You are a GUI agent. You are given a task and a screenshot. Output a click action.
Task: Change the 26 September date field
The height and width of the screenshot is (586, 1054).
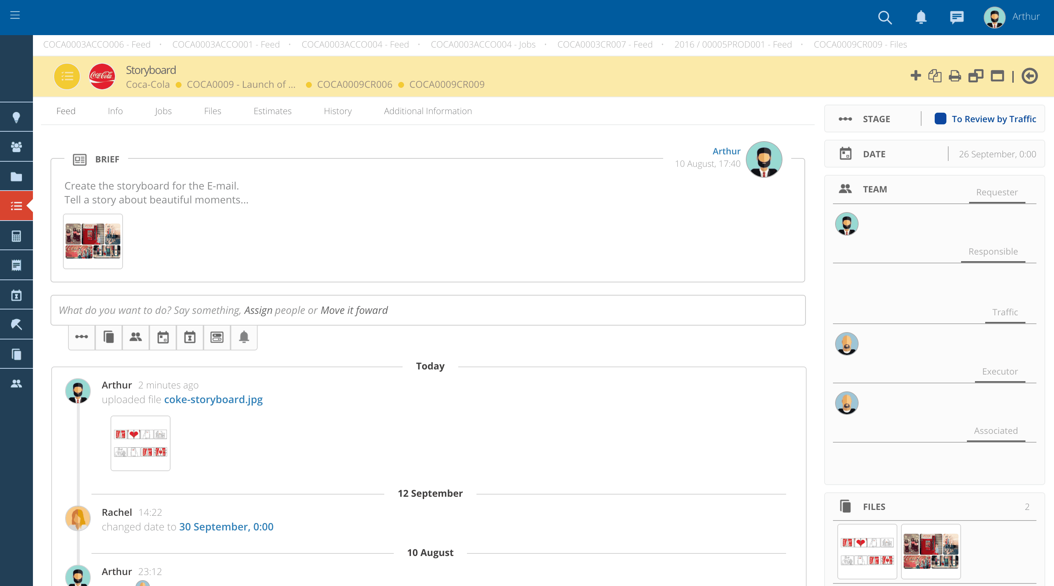point(997,154)
